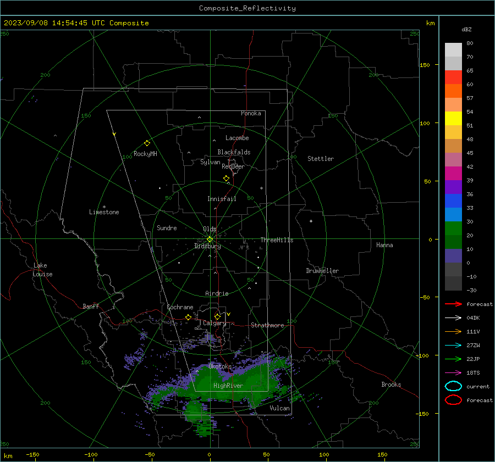Click the yellow radar-site diamond at Didsbury center

[210, 240]
